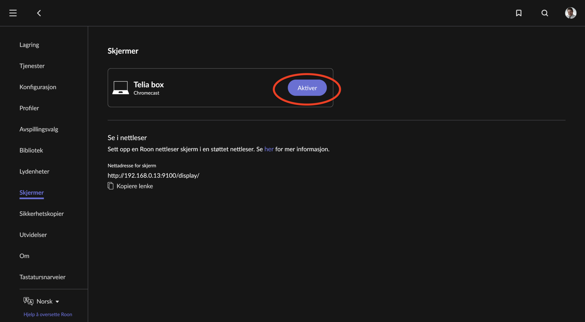Image resolution: width=585 pixels, height=322 pixels.
Task: Click the copy icon beside Kopiere lenke
Action: click(110, 186)
